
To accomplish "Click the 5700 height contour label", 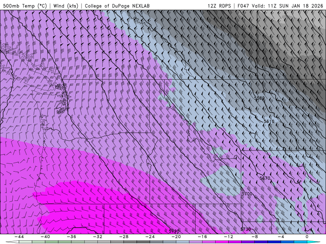I will (x=247, y=194).
